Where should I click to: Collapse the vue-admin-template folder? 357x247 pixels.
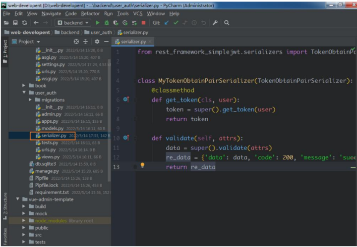(x=17, y=199)
